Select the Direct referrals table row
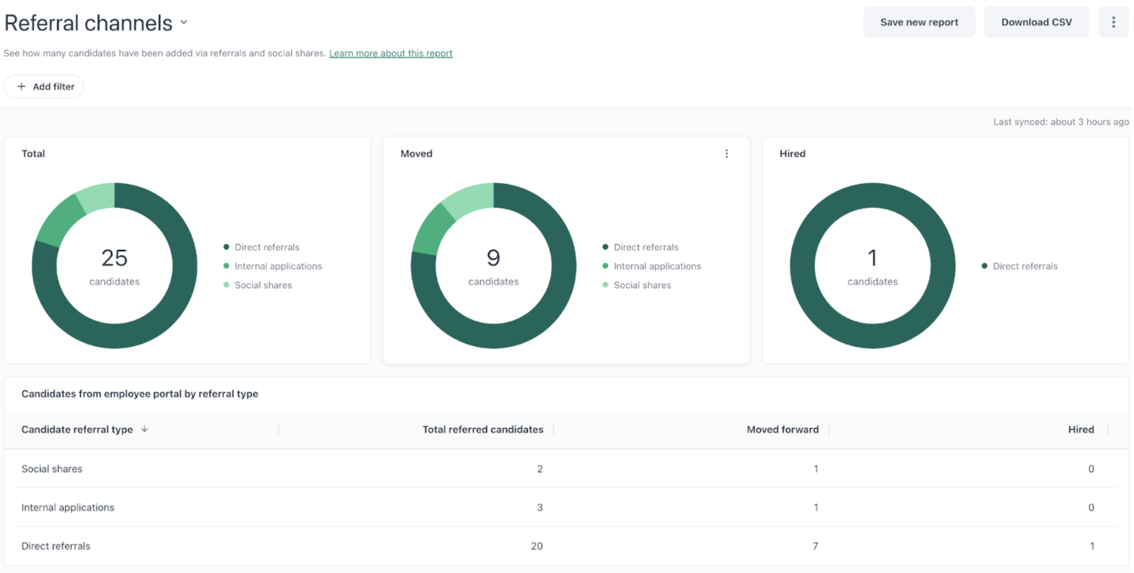 pos(56,546)
